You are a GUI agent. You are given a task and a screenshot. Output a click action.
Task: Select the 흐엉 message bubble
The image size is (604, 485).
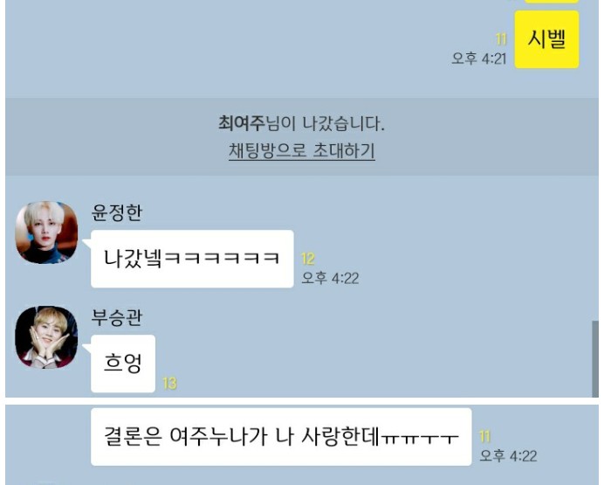[x=123, y=364]
